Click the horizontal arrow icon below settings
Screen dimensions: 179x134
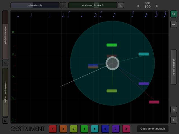click(x=174, y=25)
